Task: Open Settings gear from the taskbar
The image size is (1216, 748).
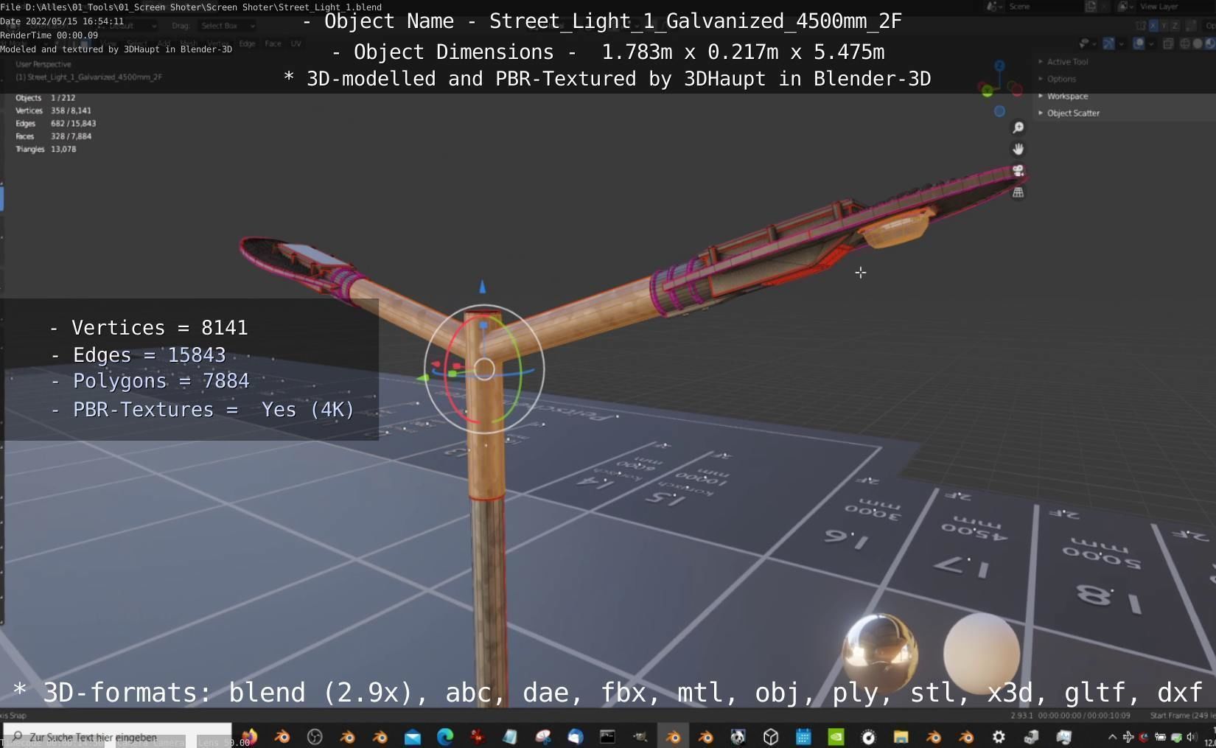Action: click(999, 736)
